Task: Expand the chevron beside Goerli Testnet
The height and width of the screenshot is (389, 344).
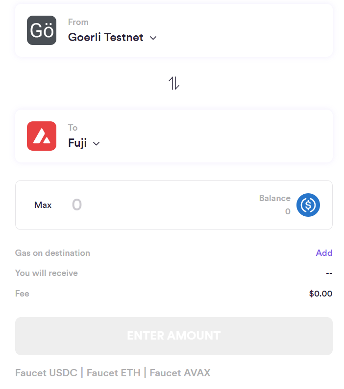Action: pyautogui.click(x=153, y=38)
